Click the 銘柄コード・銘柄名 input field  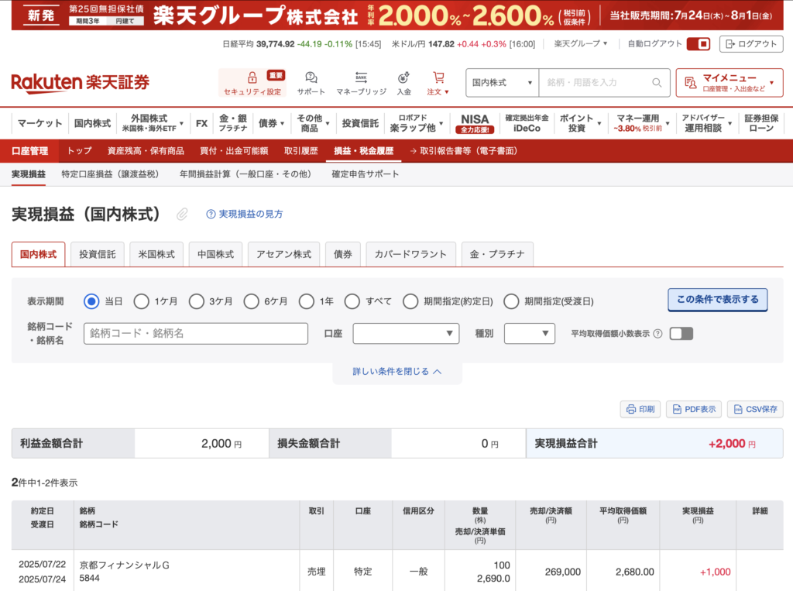coord(196,333)
